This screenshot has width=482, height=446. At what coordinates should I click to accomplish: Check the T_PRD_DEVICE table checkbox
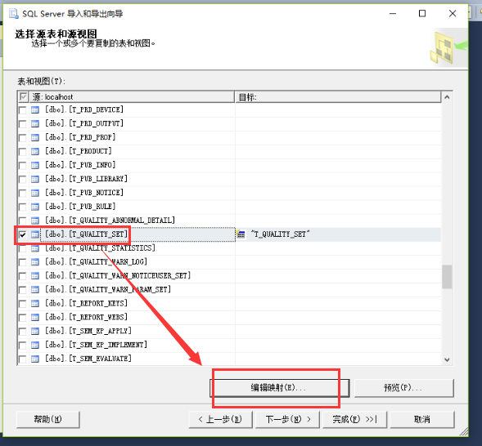pos(22,110)
